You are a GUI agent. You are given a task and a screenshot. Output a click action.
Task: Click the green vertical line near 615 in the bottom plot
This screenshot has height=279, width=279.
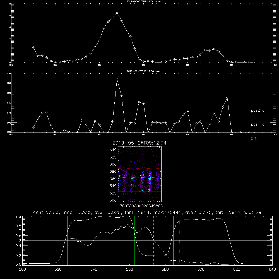(x=228, y=240)
